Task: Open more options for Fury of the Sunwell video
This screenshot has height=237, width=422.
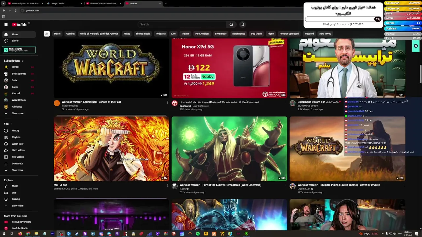Action: tap(286, 185)
